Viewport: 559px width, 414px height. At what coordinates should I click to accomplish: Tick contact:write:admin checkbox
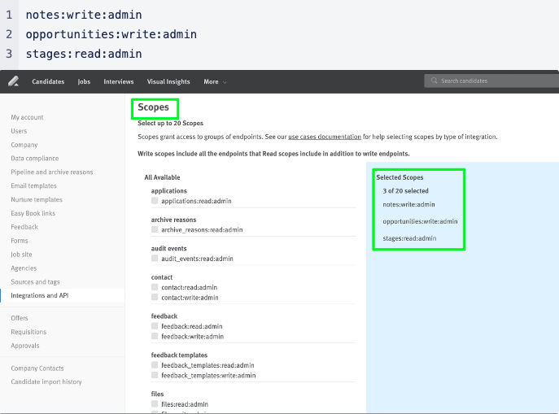pyautogui.click(x=155, y=297)
